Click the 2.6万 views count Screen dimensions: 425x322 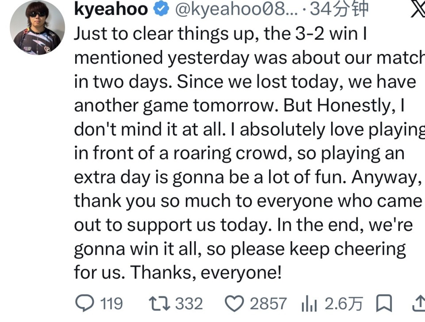(x=344, y=303)
